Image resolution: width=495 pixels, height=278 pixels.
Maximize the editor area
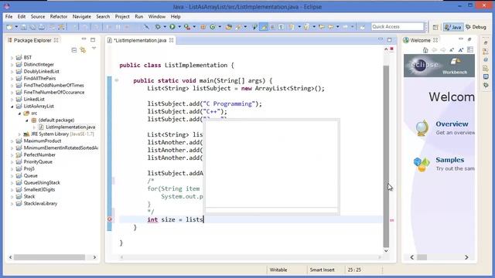tap(389, 39)
